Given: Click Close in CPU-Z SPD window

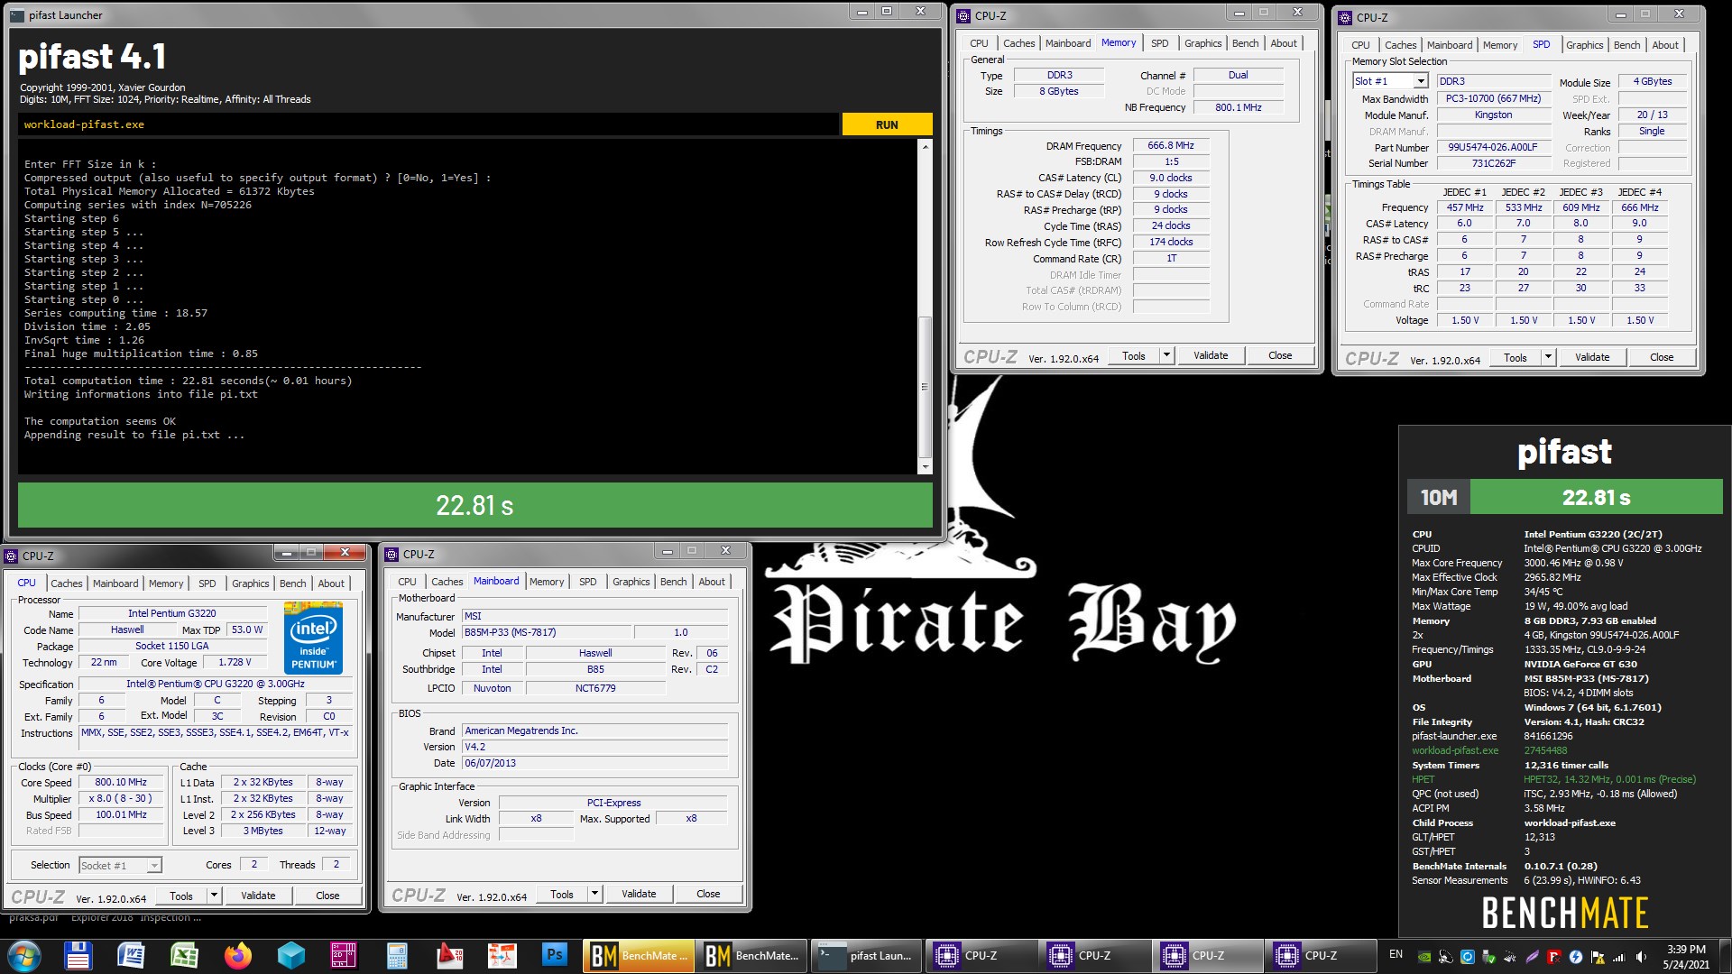Looking at the screenshot, I should pos(1662,357).
